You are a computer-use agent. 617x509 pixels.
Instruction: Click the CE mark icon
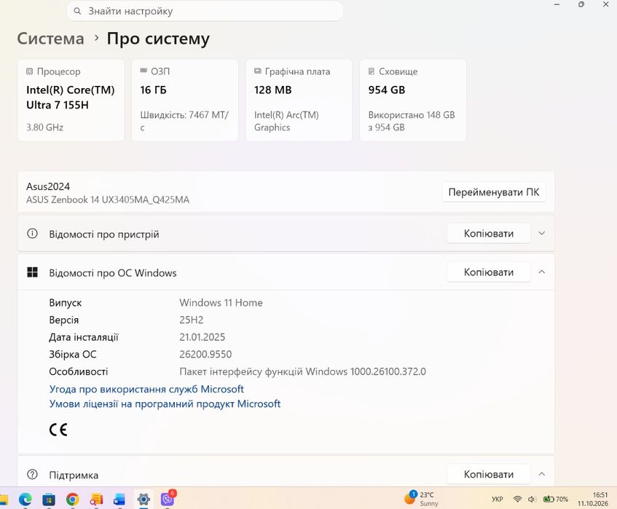pyautogui.click(x=58, y=430)
